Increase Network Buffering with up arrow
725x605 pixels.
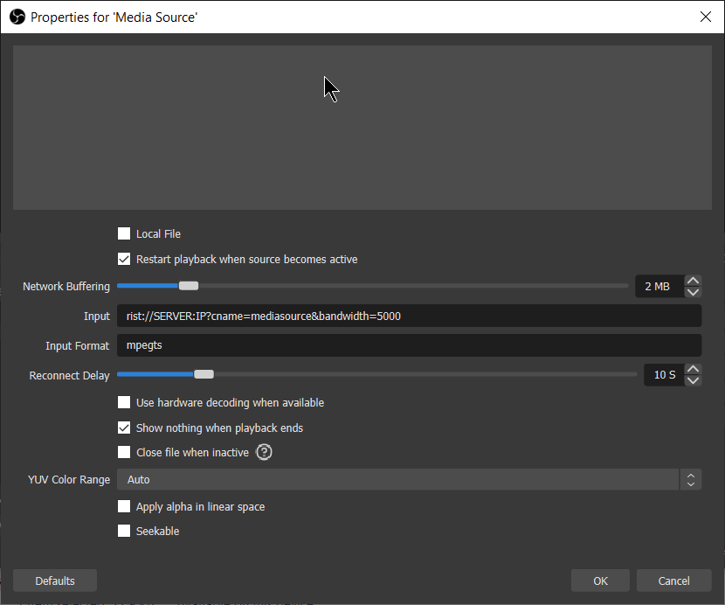tap(693, 281)
